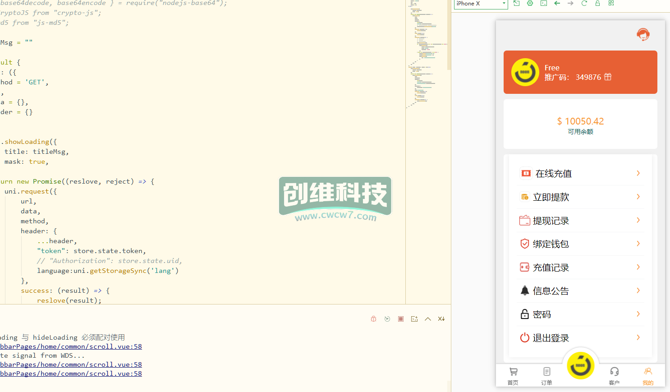Refresh the preview with the reload icon

pos(584,3)
